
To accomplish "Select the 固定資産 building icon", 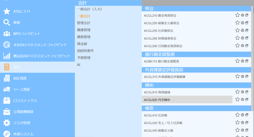I will click(x=7, y=78).
